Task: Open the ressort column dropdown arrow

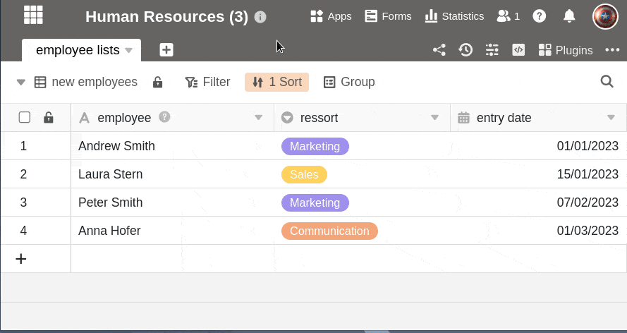Action: coord(435,118)
